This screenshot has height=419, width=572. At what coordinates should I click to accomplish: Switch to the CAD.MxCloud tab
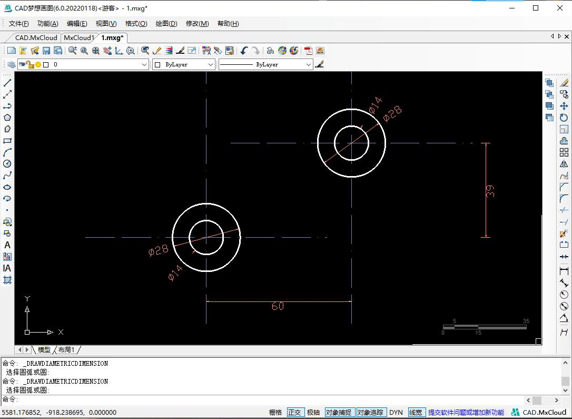[x=36, y=38]
